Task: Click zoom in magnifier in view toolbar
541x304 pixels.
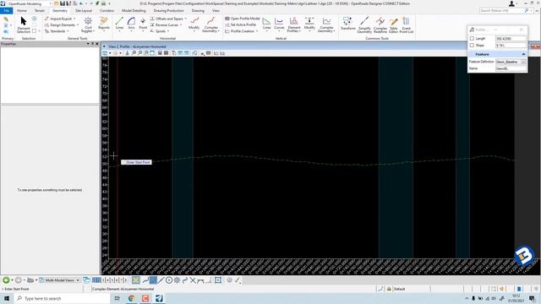Action: tap(134, 53)
